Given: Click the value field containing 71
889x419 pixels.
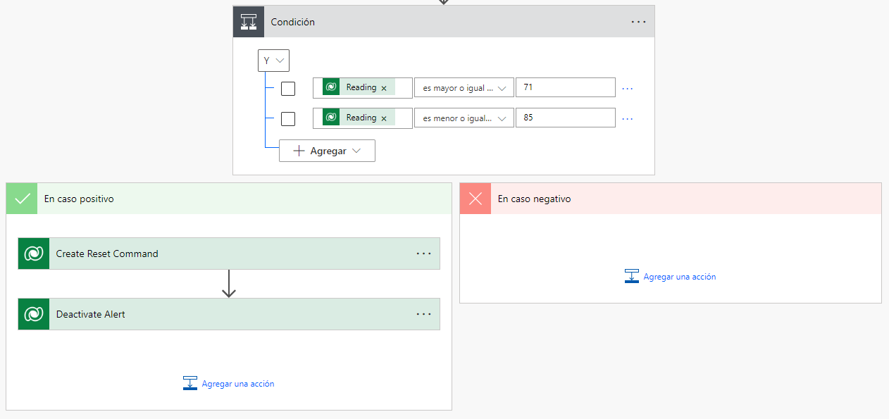Looking at the screenshot, I should (566, 87).
